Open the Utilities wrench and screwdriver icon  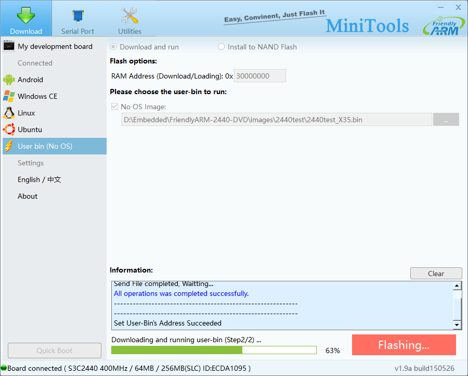point(129,15)
